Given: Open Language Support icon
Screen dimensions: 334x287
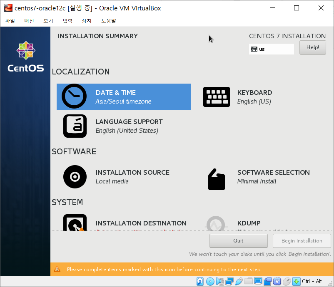Looking at the screenshot, I should 75,126.
